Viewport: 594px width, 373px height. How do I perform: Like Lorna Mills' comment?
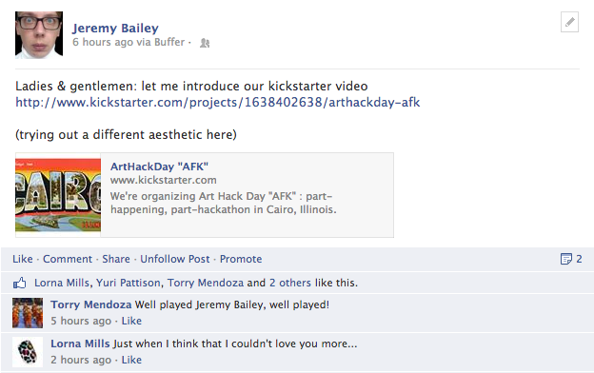click(x=131, y=360)
